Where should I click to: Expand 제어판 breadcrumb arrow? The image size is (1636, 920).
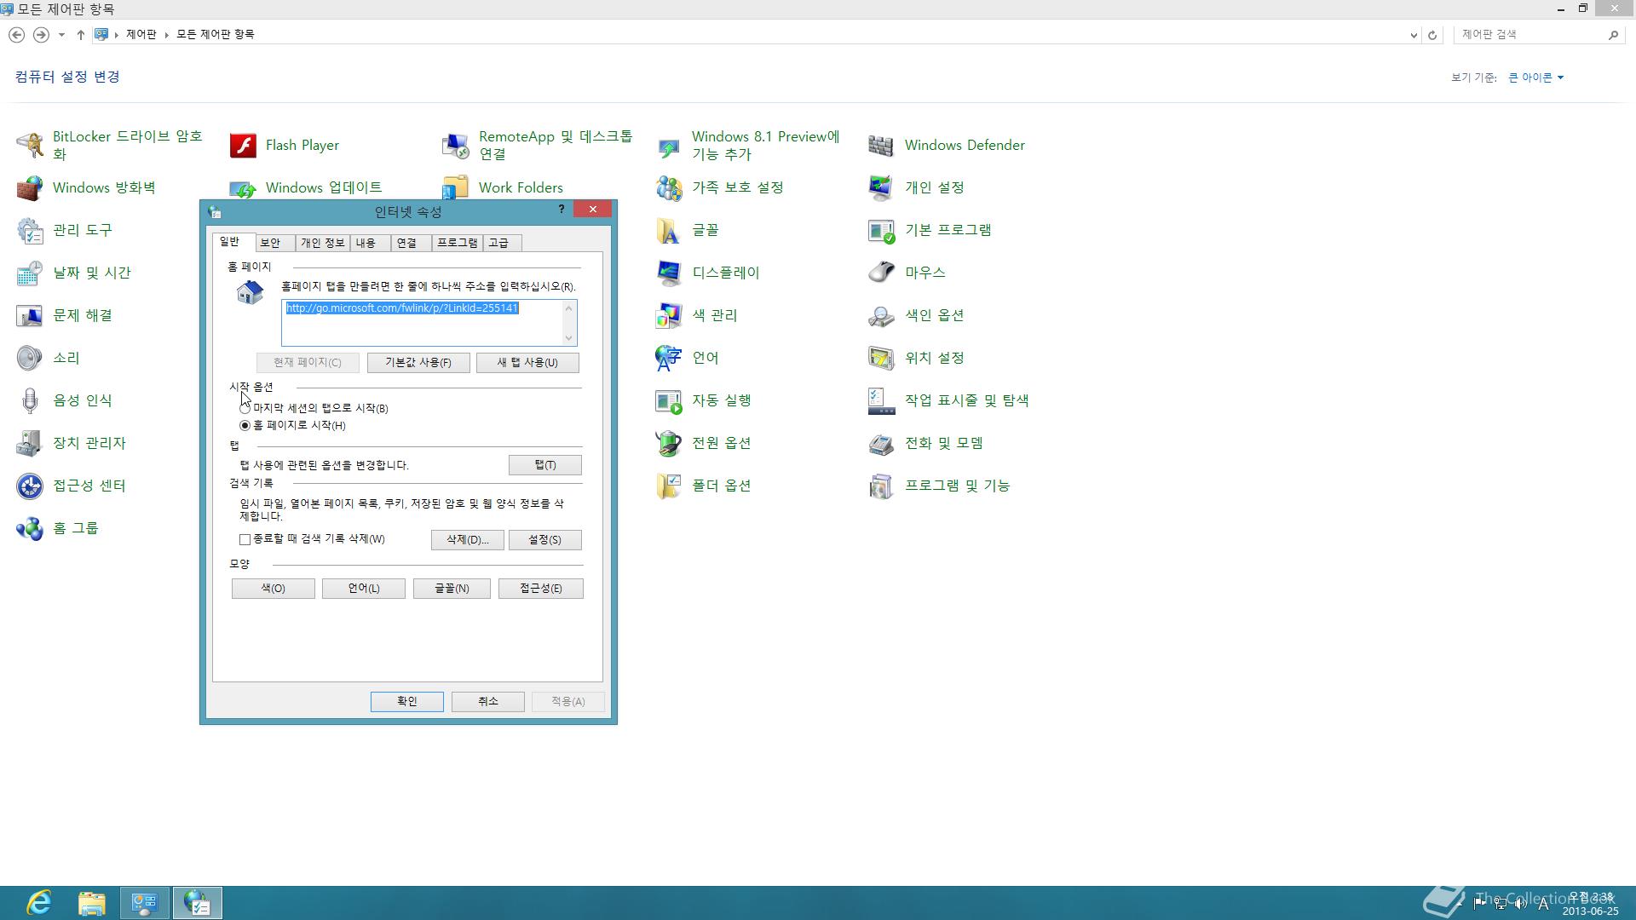(167, 35)
